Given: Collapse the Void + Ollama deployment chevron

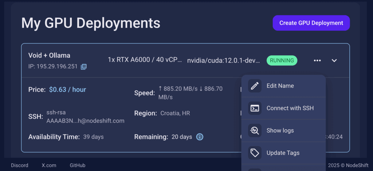Looking at the screenshot, I should point(334,60).
